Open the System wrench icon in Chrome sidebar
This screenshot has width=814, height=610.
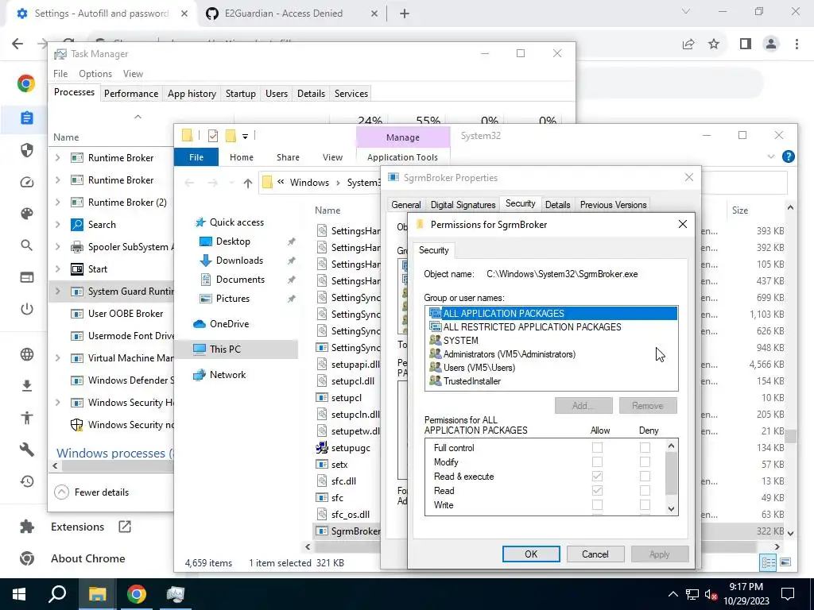[x=26, y=450]
